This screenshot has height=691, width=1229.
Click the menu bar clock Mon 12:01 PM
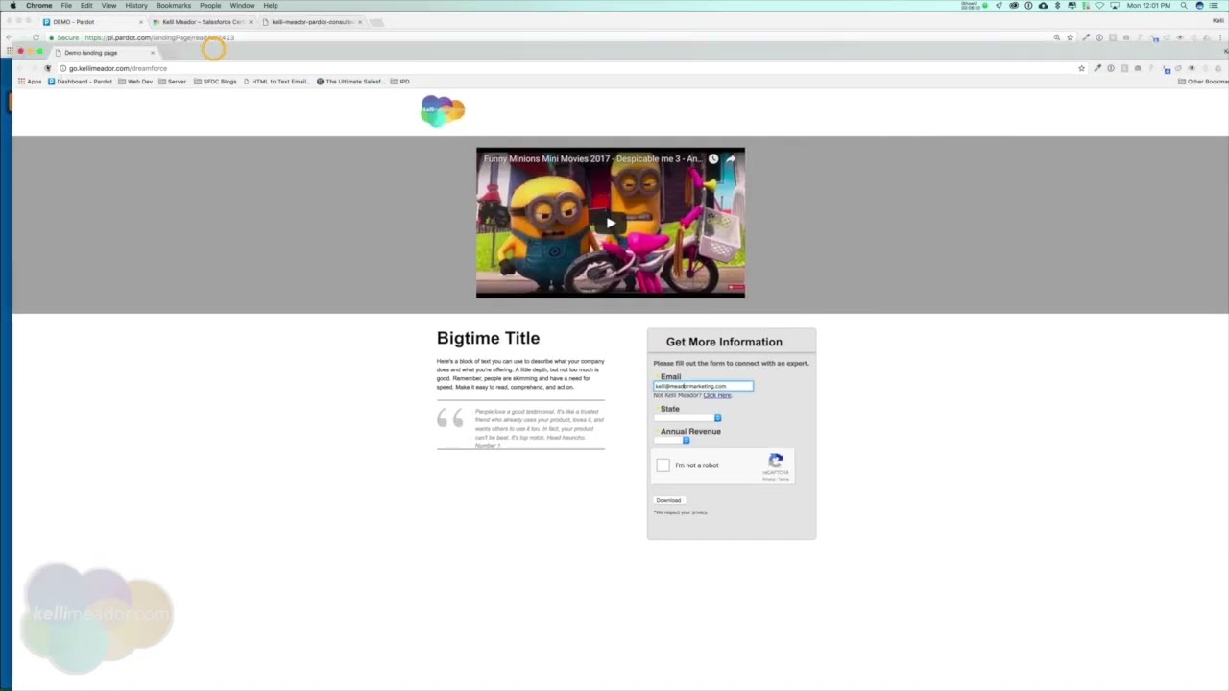coord(1148,6)
